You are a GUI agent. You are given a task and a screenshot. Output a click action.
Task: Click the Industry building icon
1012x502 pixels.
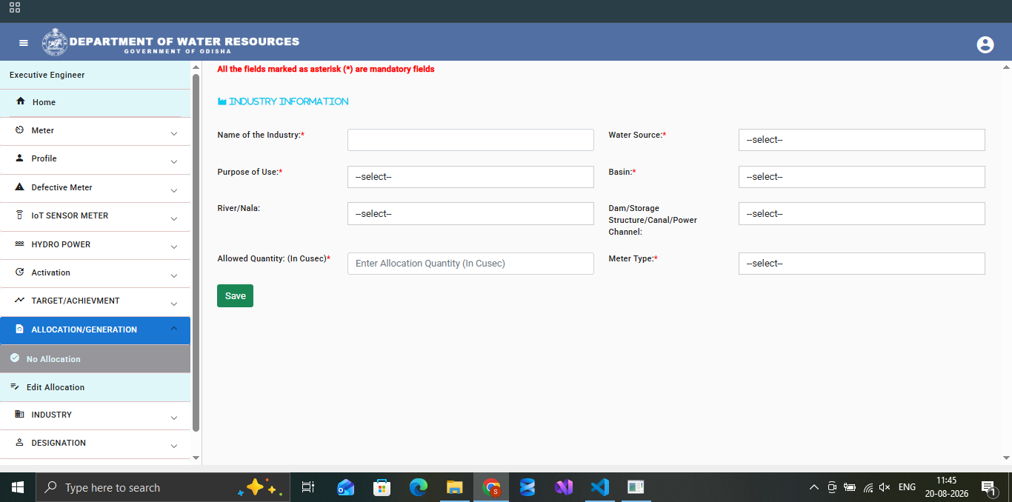[x=19, y=414]
